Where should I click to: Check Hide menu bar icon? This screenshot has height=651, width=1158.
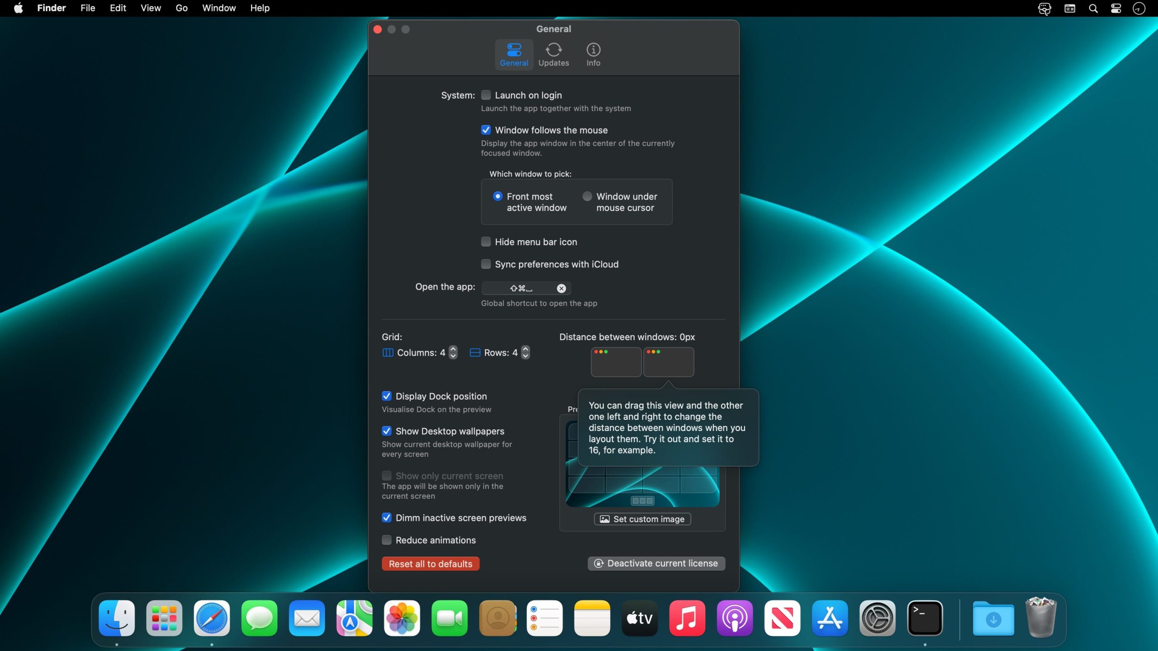[x=486, y=242]
